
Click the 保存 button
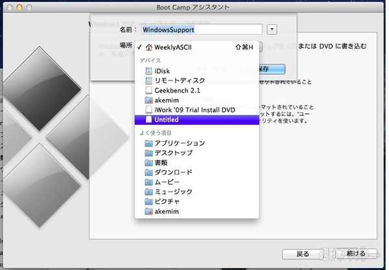pyautogui.click(x=263, y=69)
